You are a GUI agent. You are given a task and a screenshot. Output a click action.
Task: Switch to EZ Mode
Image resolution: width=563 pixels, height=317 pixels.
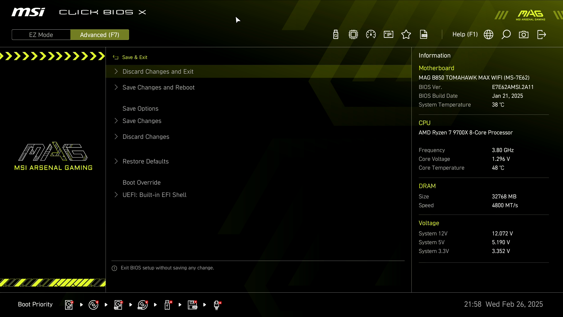pyautogui.click(x=41, y=35)
